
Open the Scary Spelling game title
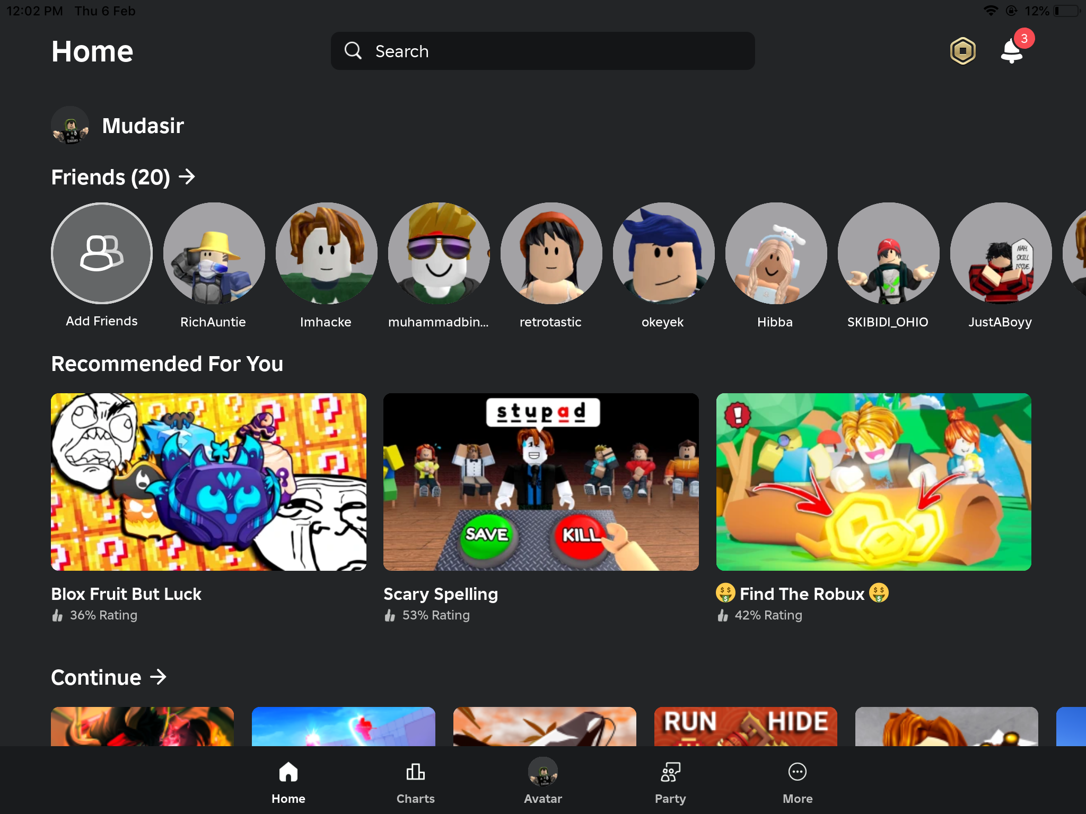(441, 594)
